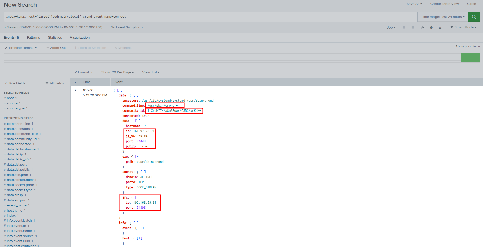The height and width of the screenshot is (247, 483).
Task: Click the share job arrow icon
Action: (422, 27)
